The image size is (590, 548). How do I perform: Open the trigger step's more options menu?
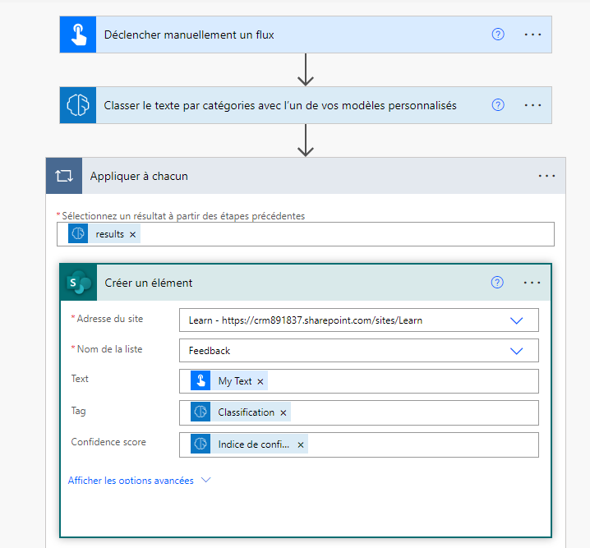click(x=532, y=35)
